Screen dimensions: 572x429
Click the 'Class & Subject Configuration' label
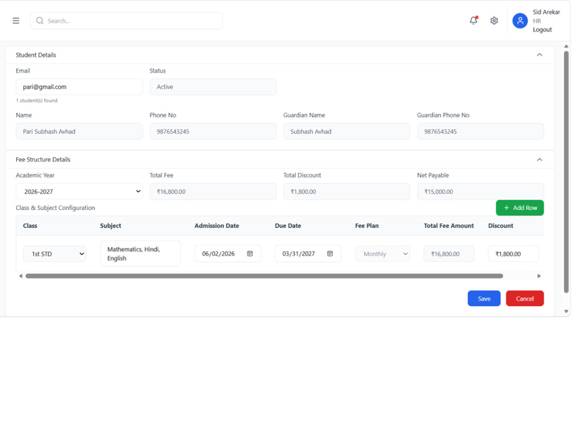[x=55, y=208]
